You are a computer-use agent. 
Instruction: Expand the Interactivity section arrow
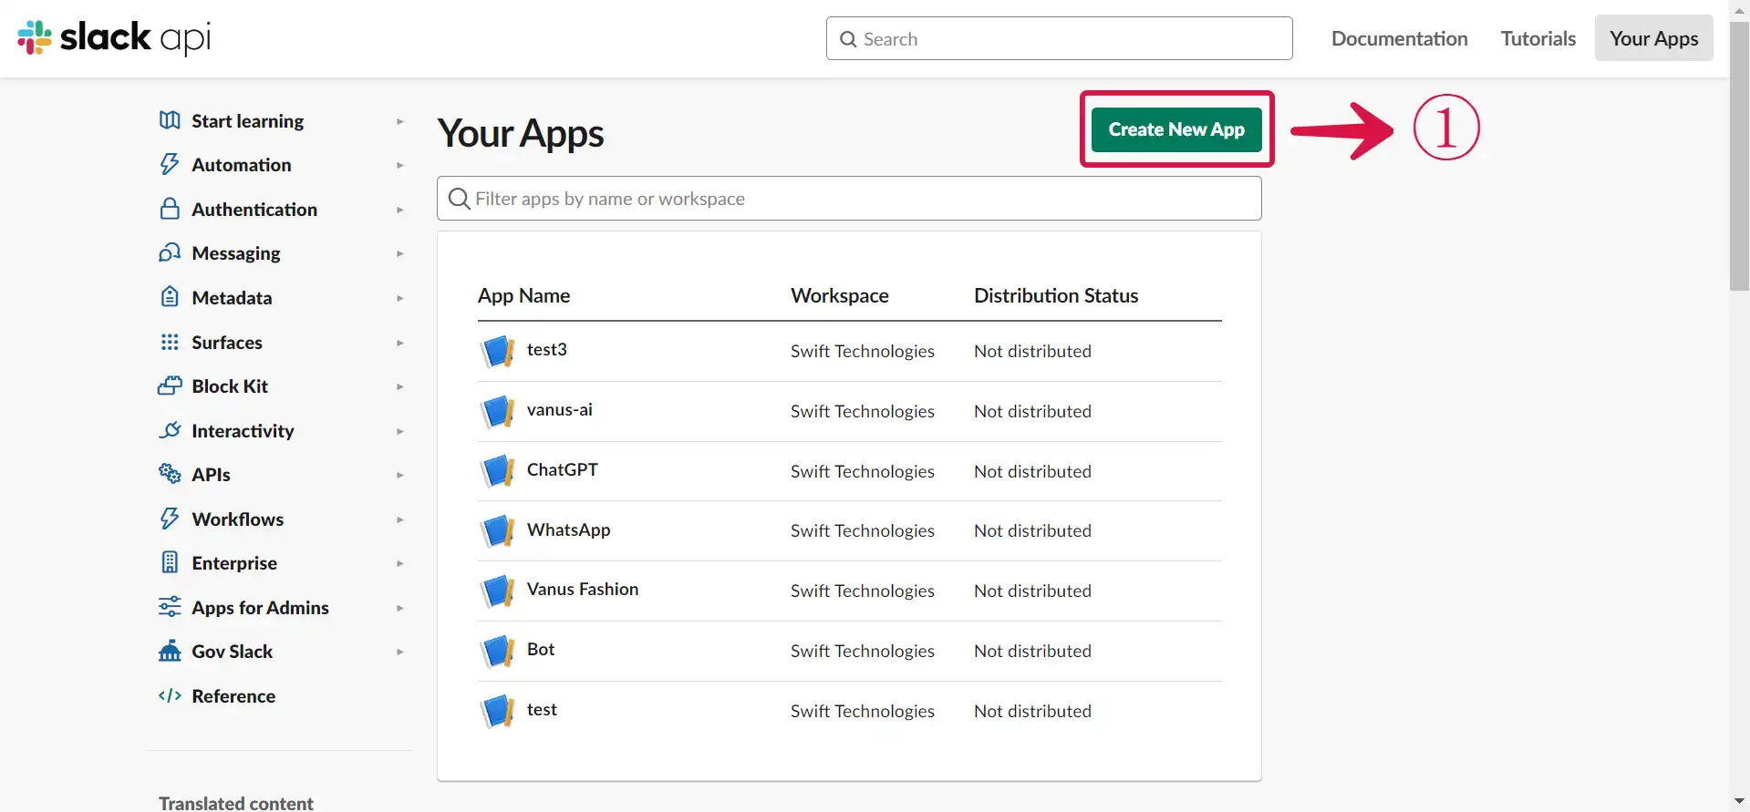point(399,431)
